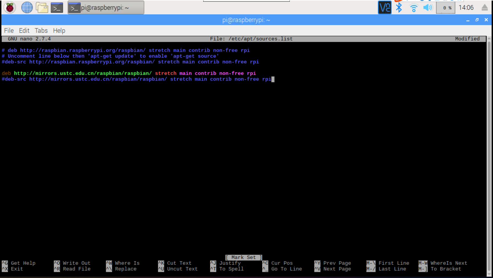
Task: Open the Tabs menu in the terminal
Action: click(41, 31)
